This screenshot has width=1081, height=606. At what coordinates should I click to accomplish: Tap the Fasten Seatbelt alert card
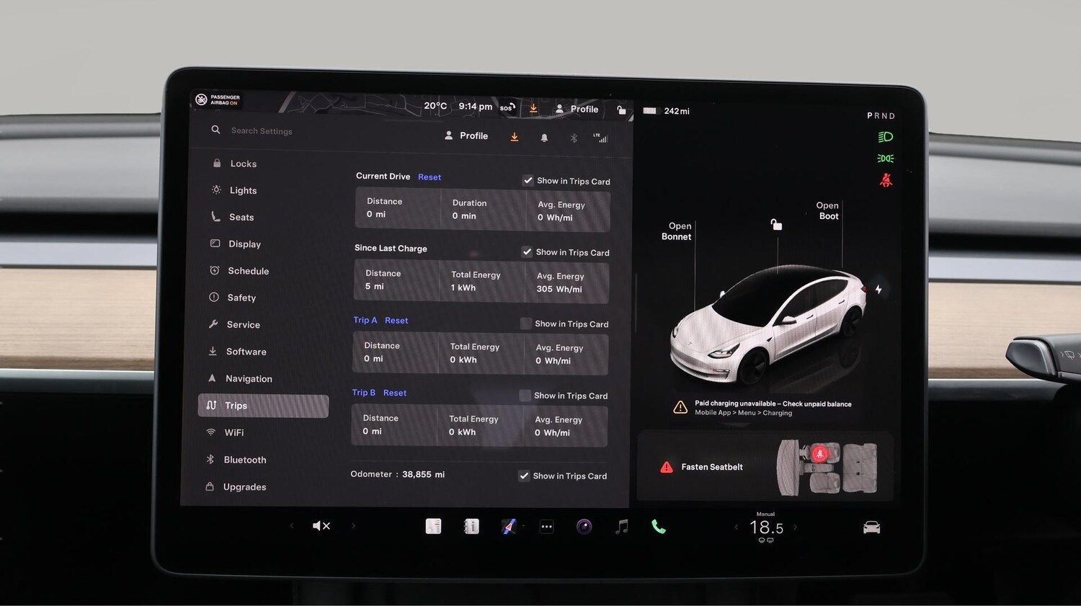coord(765,467)
